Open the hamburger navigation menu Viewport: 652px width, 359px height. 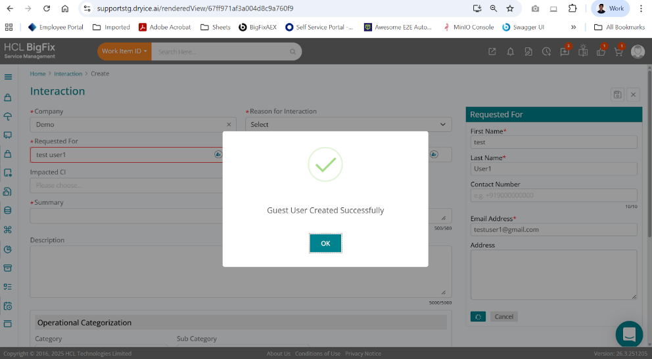8,77
